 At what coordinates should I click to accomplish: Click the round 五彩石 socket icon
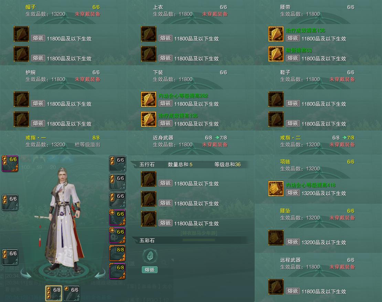coord(150,256)
